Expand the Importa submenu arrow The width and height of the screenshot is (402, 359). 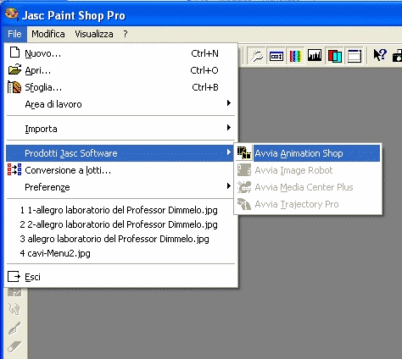pyautogui.click(x=229, y=128)
